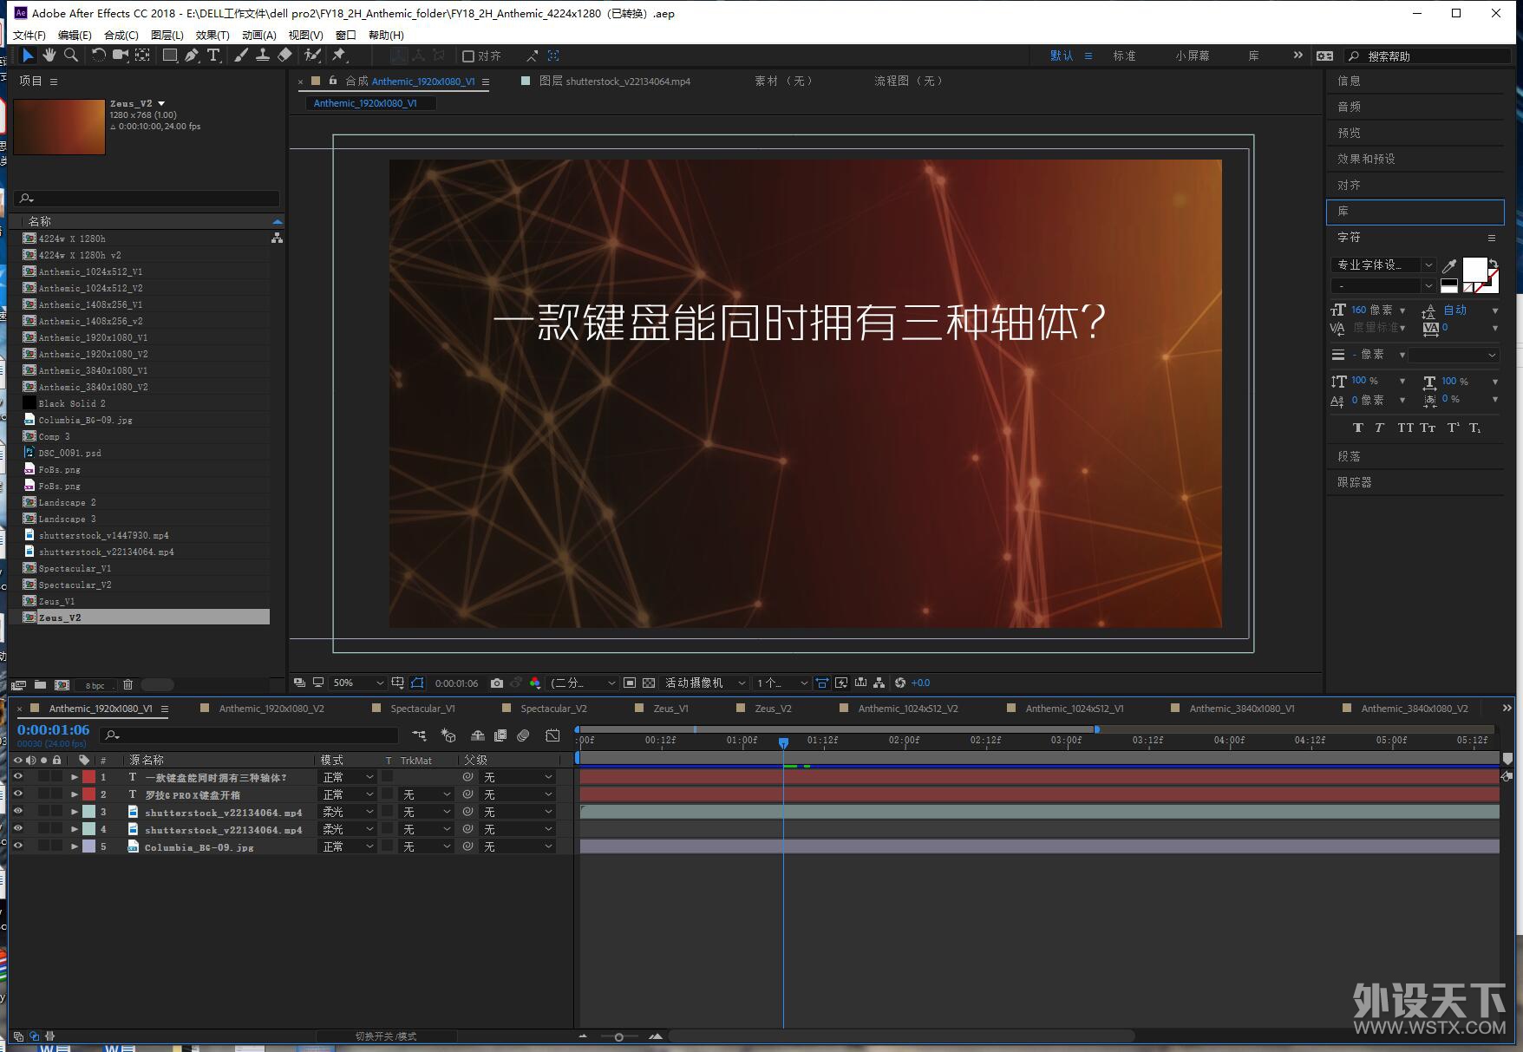
Task: Toggle the draft 3D icon in timeline
Action: 448,735
